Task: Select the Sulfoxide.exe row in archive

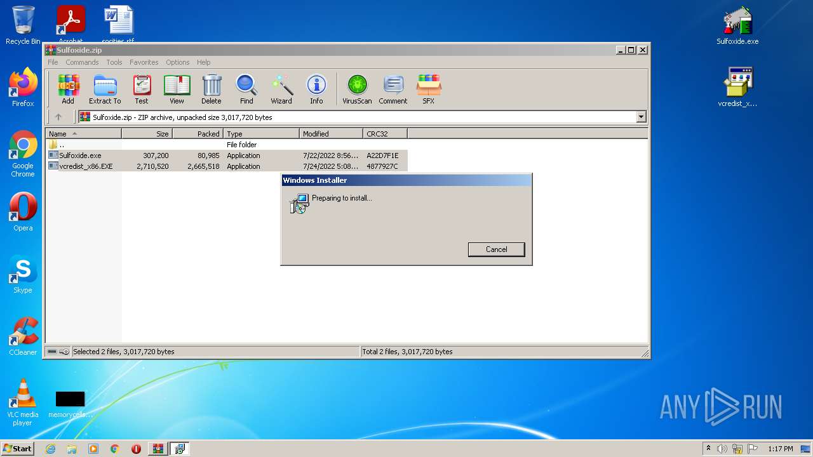Action: (x=227, y=156)
